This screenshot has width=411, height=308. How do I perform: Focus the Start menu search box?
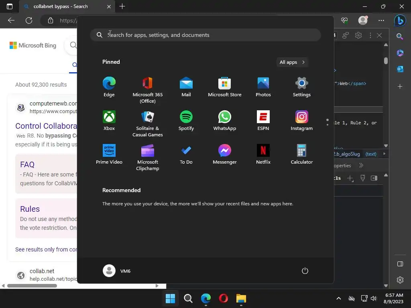pyautogui.click(x=205, y=35)
